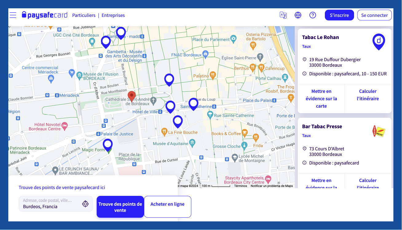The height and width of the screenshot is (230, 402).
Task: Select the paysafecard pin above La Fine Bouche
Action: [178, 121]
